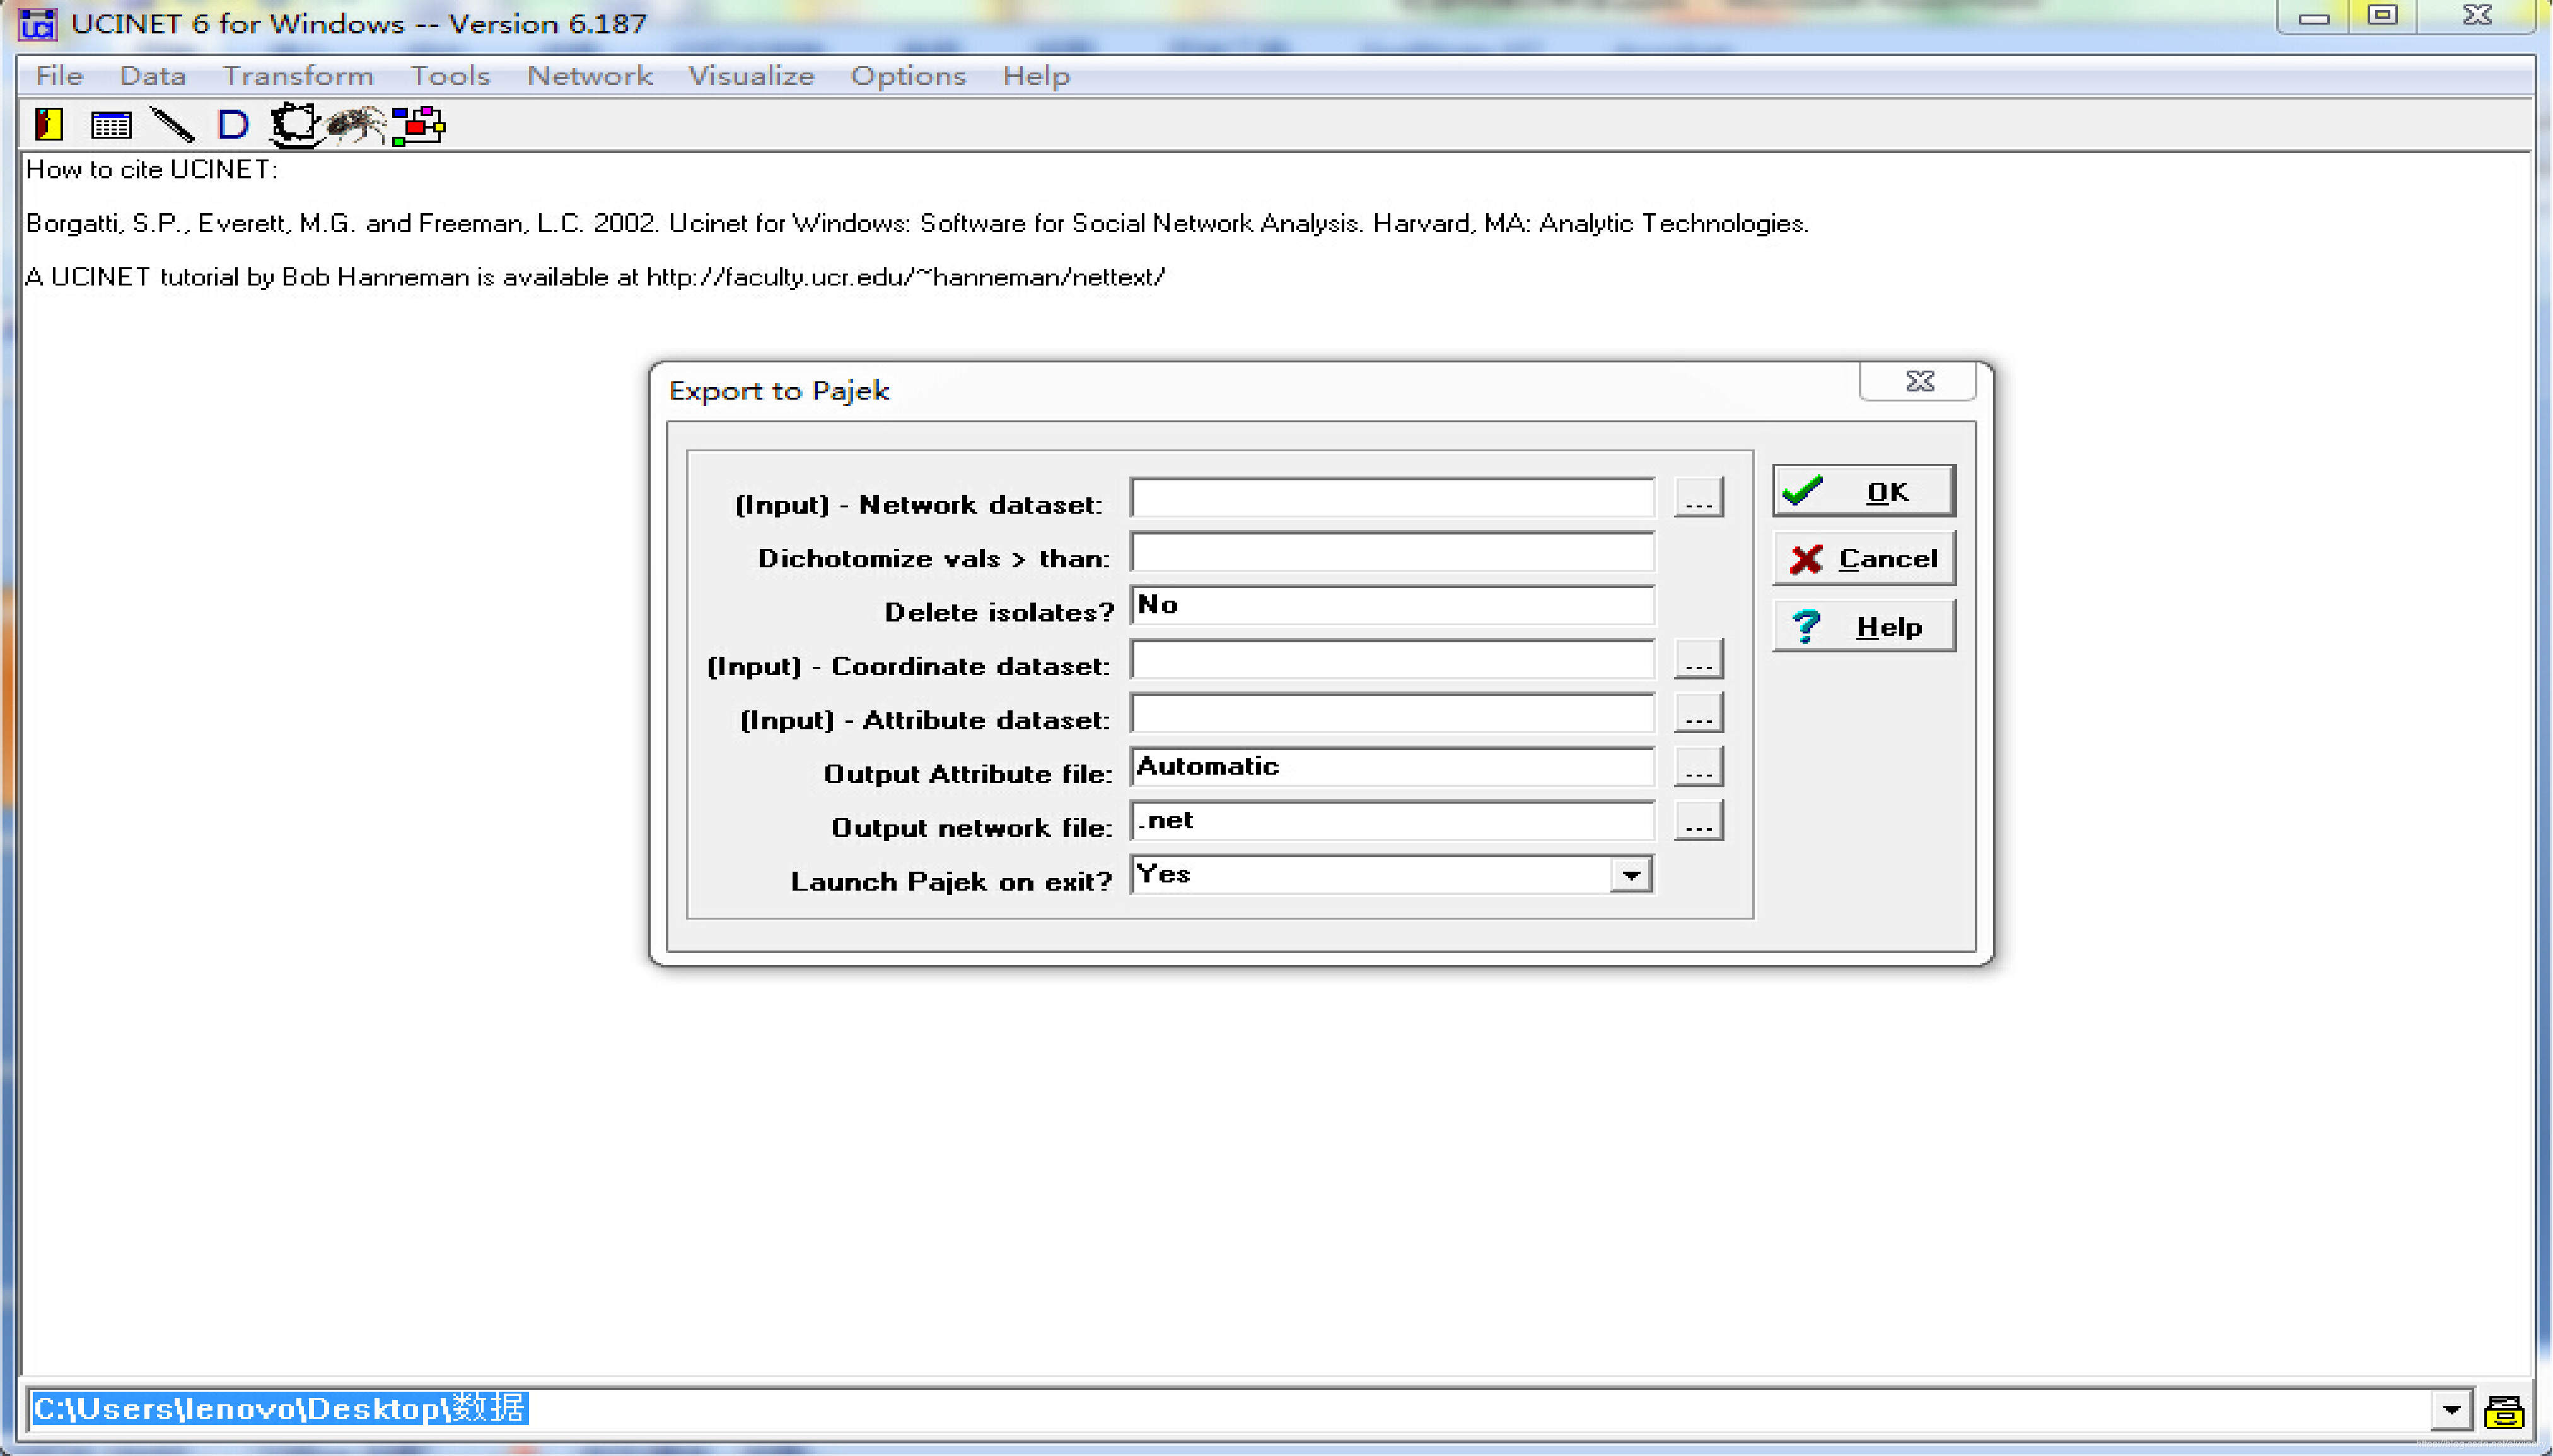Click the DL editor pen icon
This screenshot has width=2553, height=1456.
coord(172,125)
